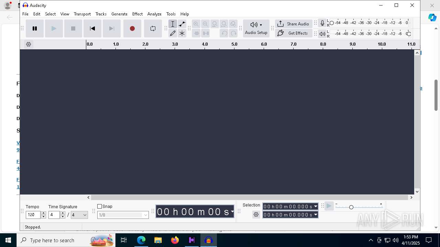Click the Pause transport button
440x247 pixels.
pos(35,28)
